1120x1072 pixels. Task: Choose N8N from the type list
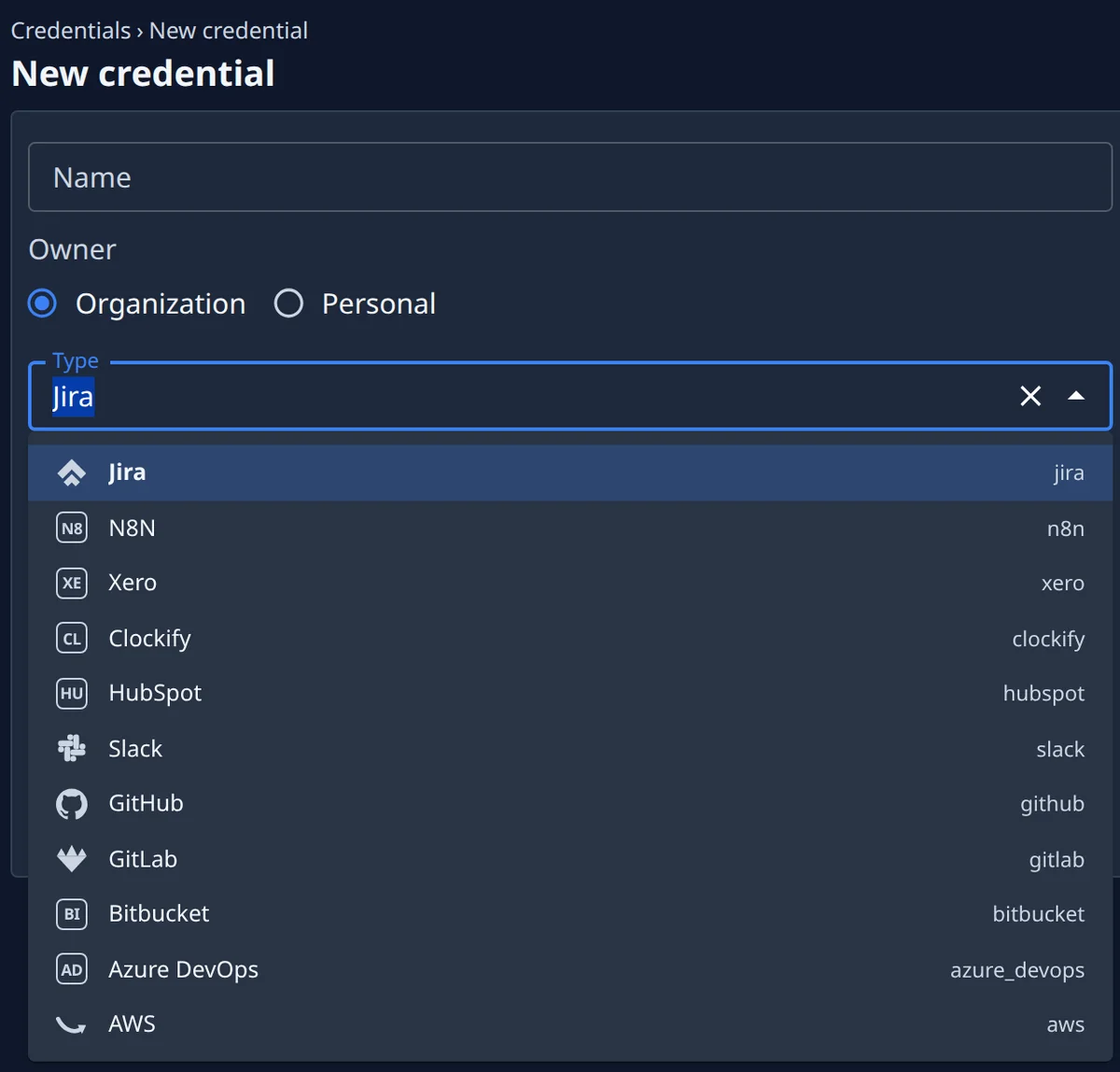(570, 528)
